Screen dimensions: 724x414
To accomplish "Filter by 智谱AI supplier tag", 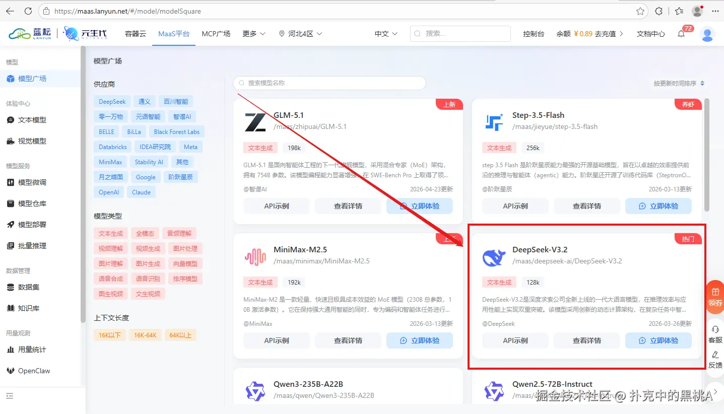I will tap(182, 117).
